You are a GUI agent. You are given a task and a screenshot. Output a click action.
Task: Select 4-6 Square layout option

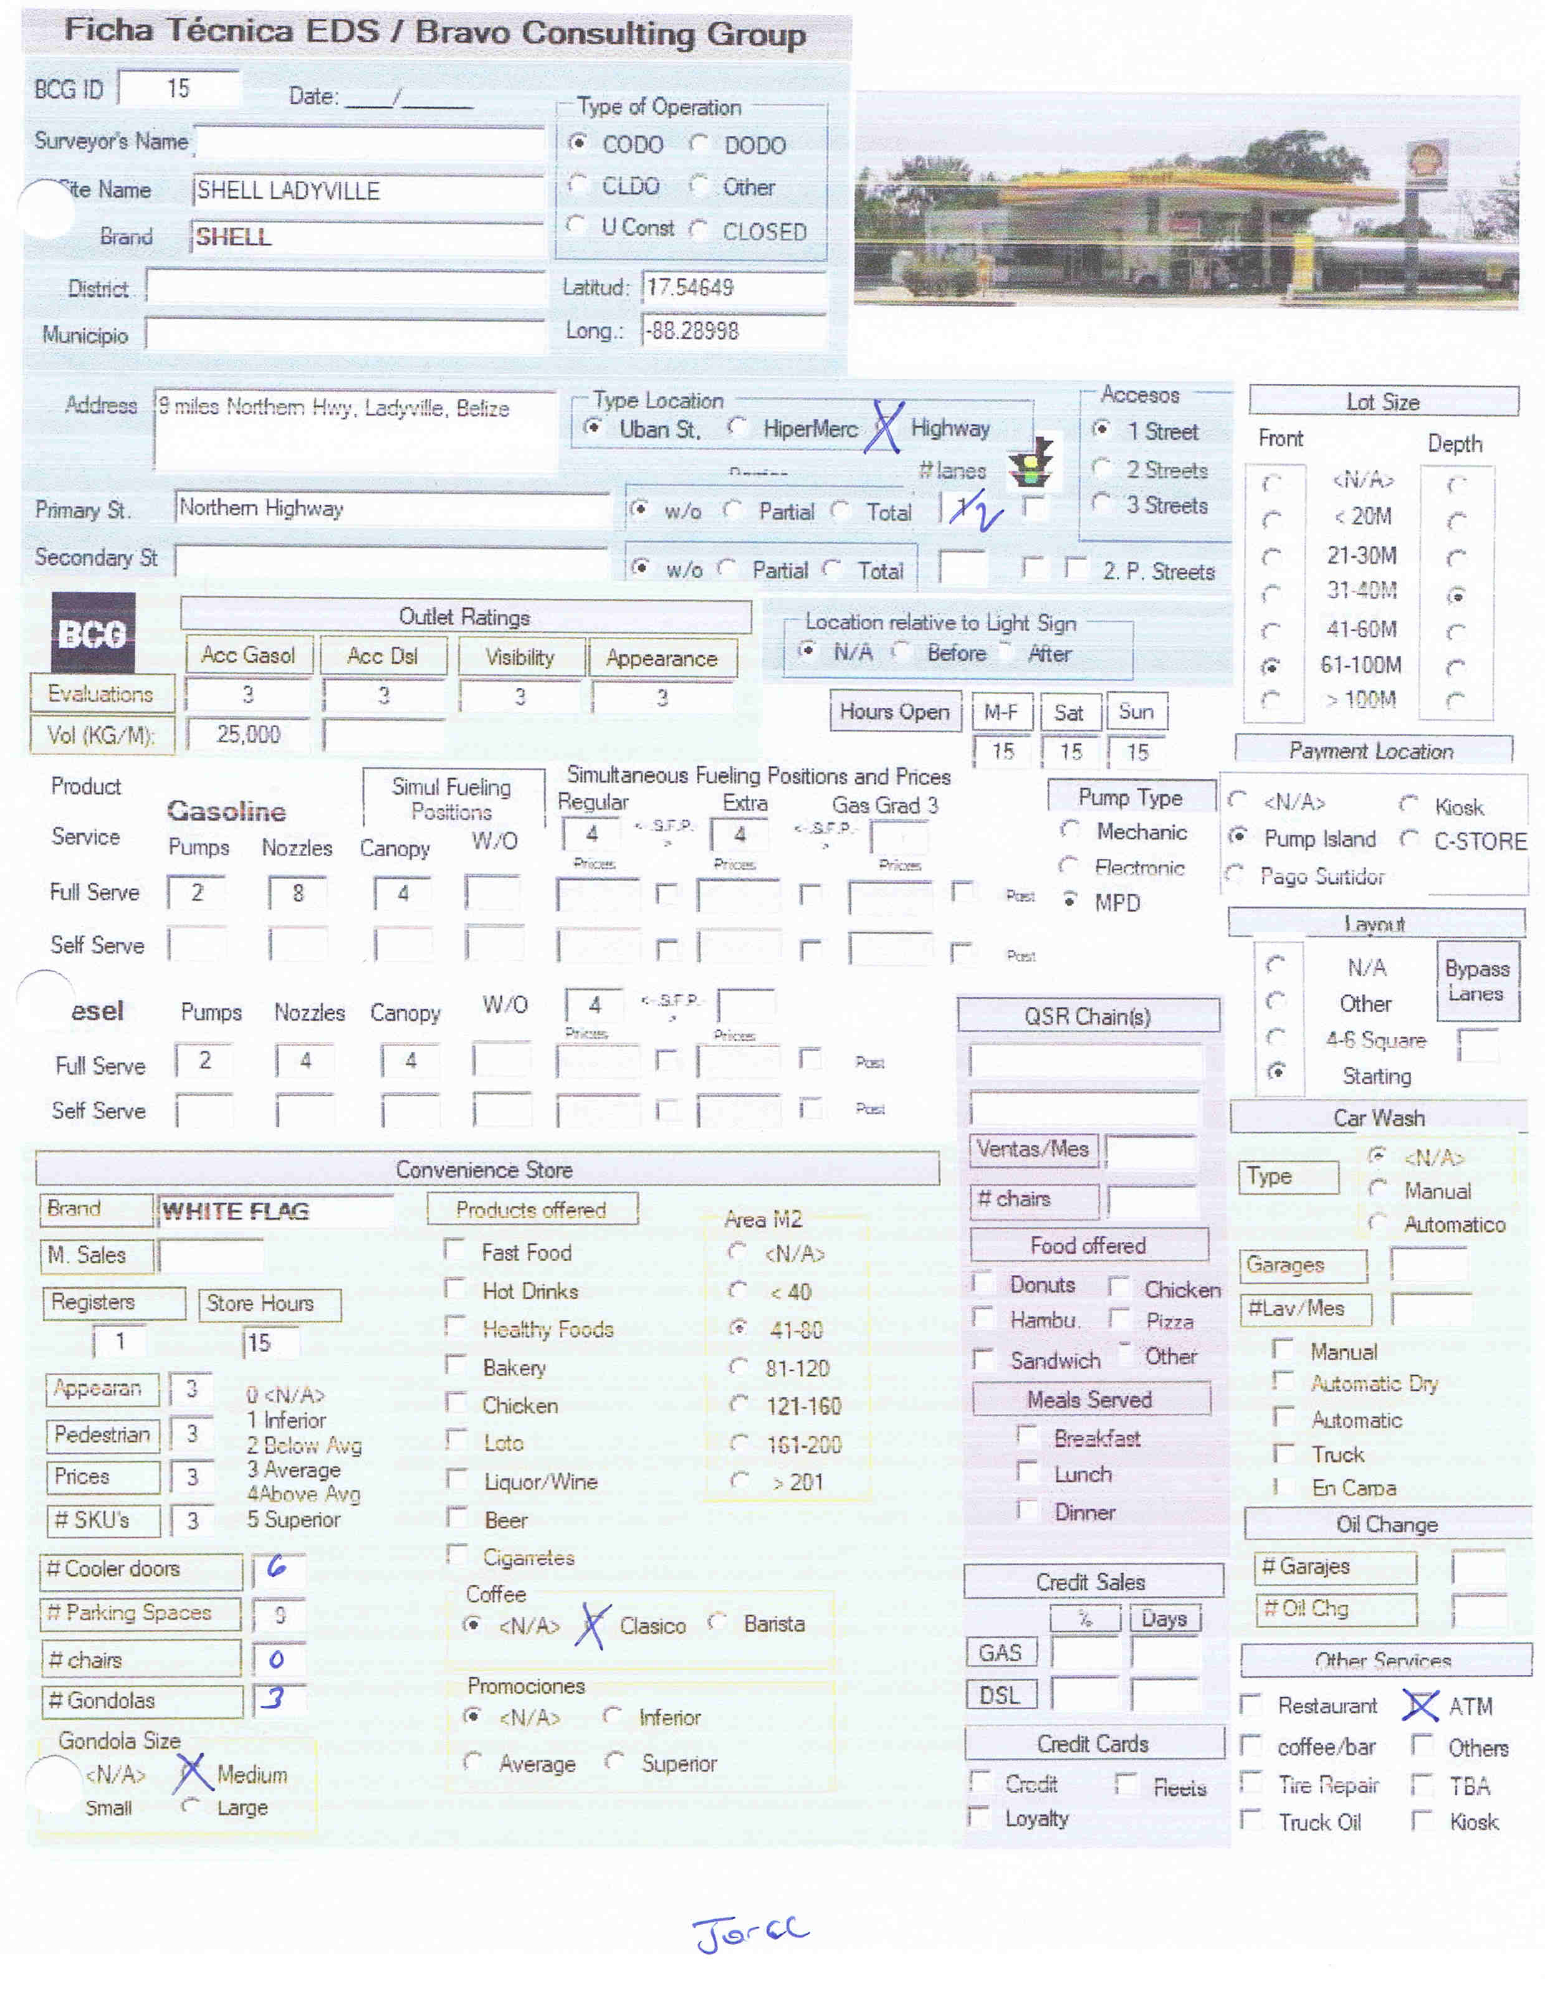[1276, 1038]
